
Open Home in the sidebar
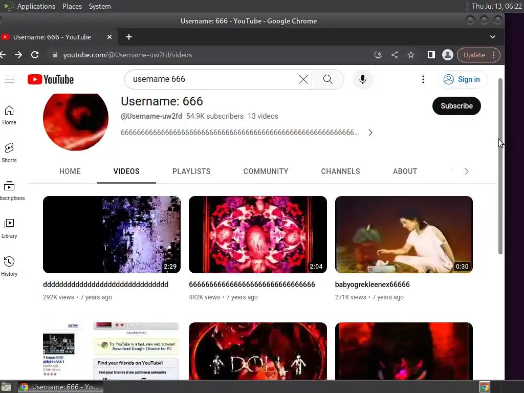[9, 115]
